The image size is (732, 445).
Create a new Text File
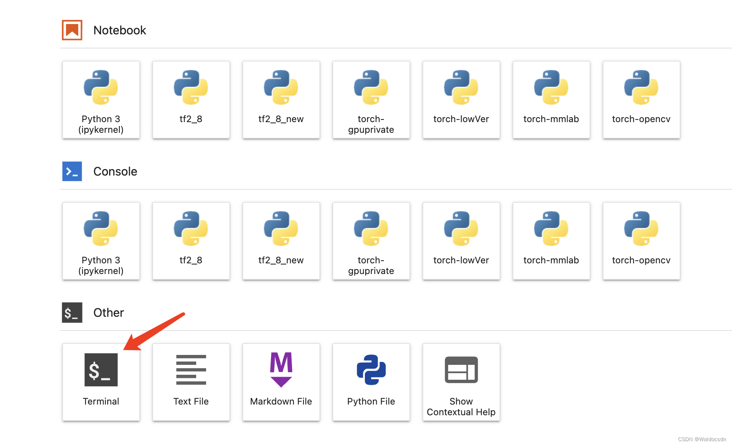pyautogui.click(x=191, y=382)
